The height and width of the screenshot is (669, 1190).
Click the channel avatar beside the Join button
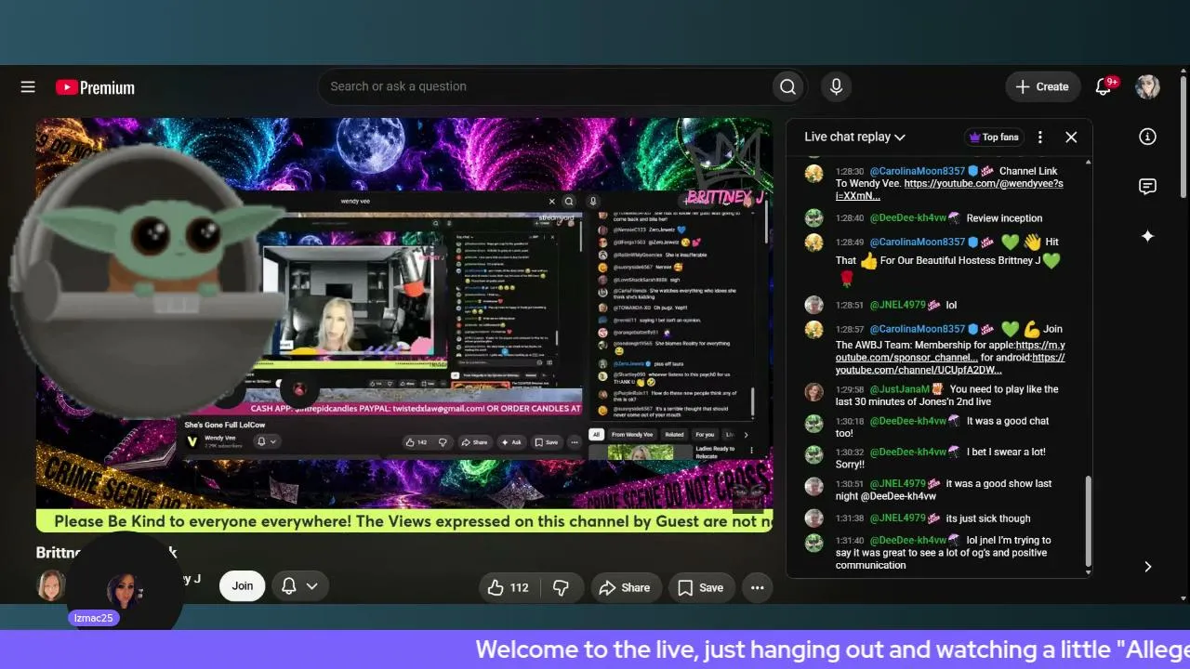click(x=50, y=585)
